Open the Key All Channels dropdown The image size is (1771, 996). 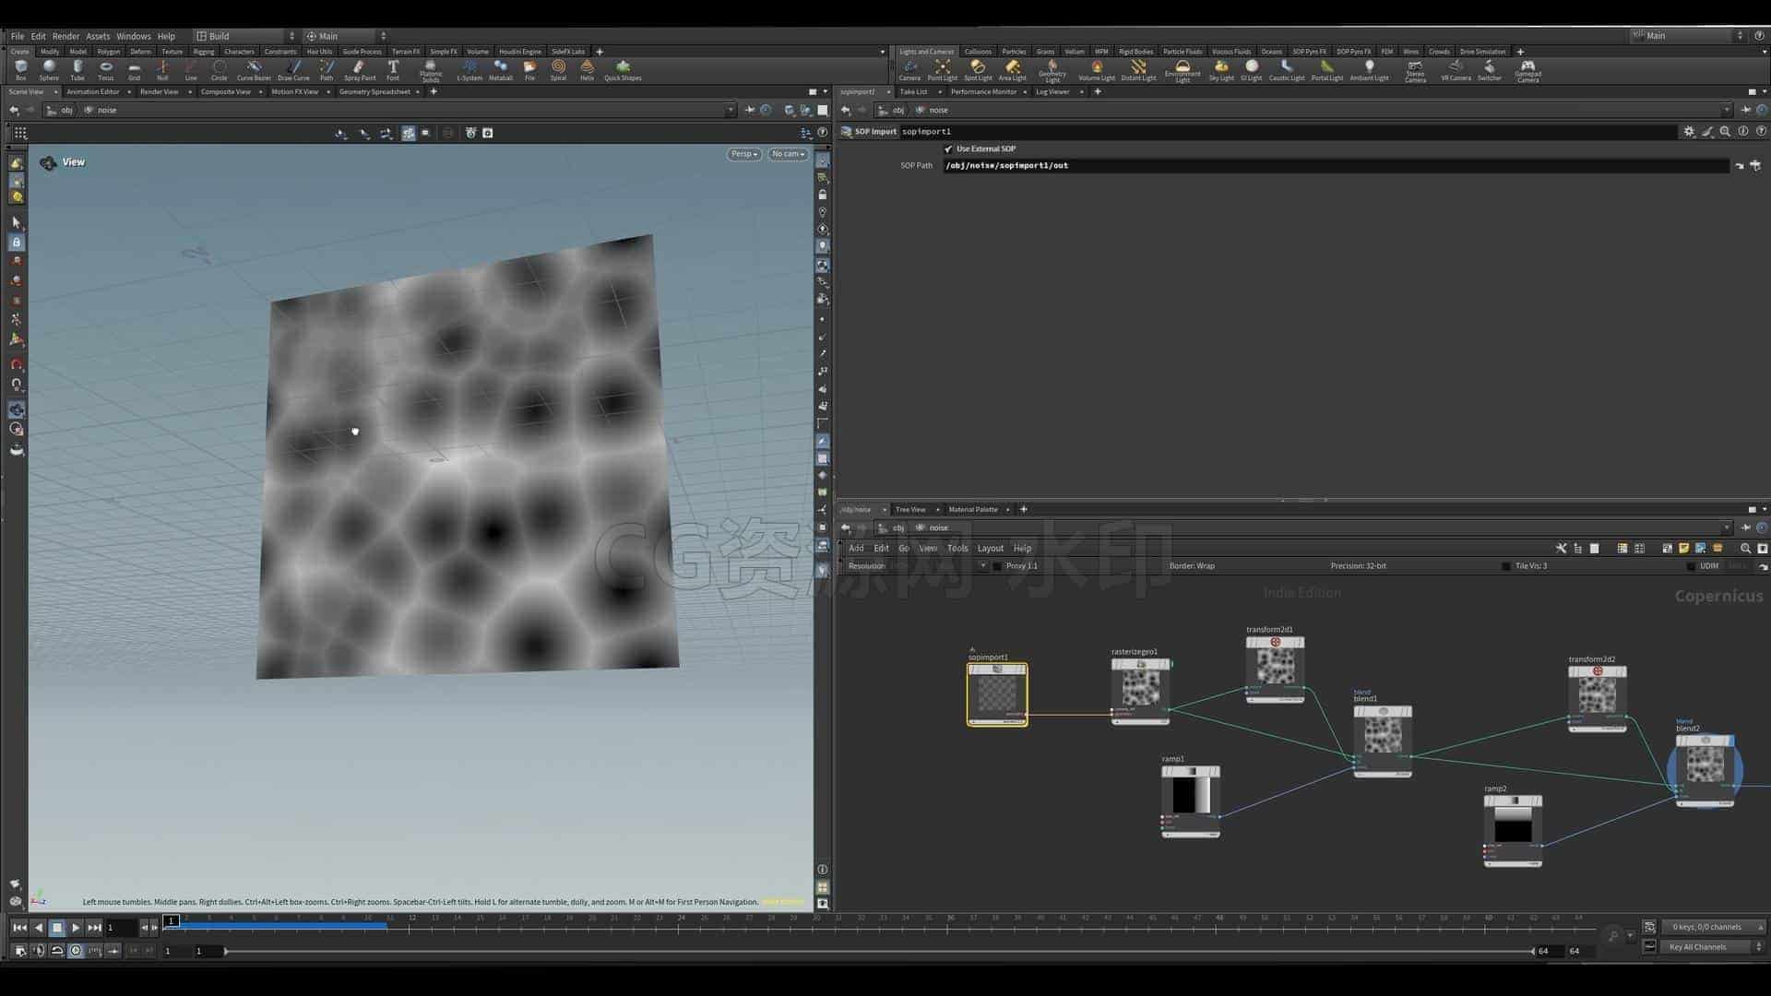click(x=1713, y=947)
